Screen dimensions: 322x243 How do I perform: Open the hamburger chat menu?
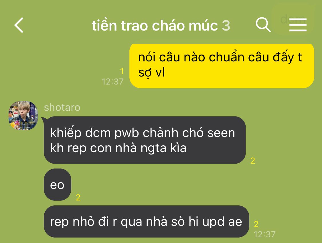click(298, 25)
